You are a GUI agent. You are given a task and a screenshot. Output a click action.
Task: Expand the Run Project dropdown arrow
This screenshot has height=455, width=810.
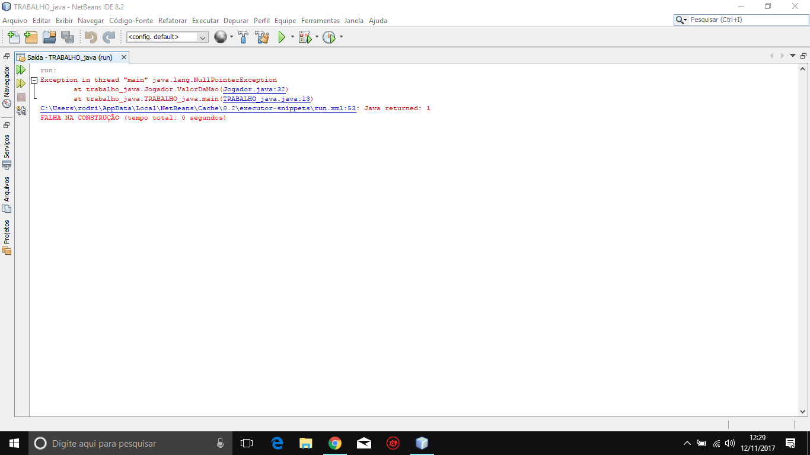click(x=292, y=37)
